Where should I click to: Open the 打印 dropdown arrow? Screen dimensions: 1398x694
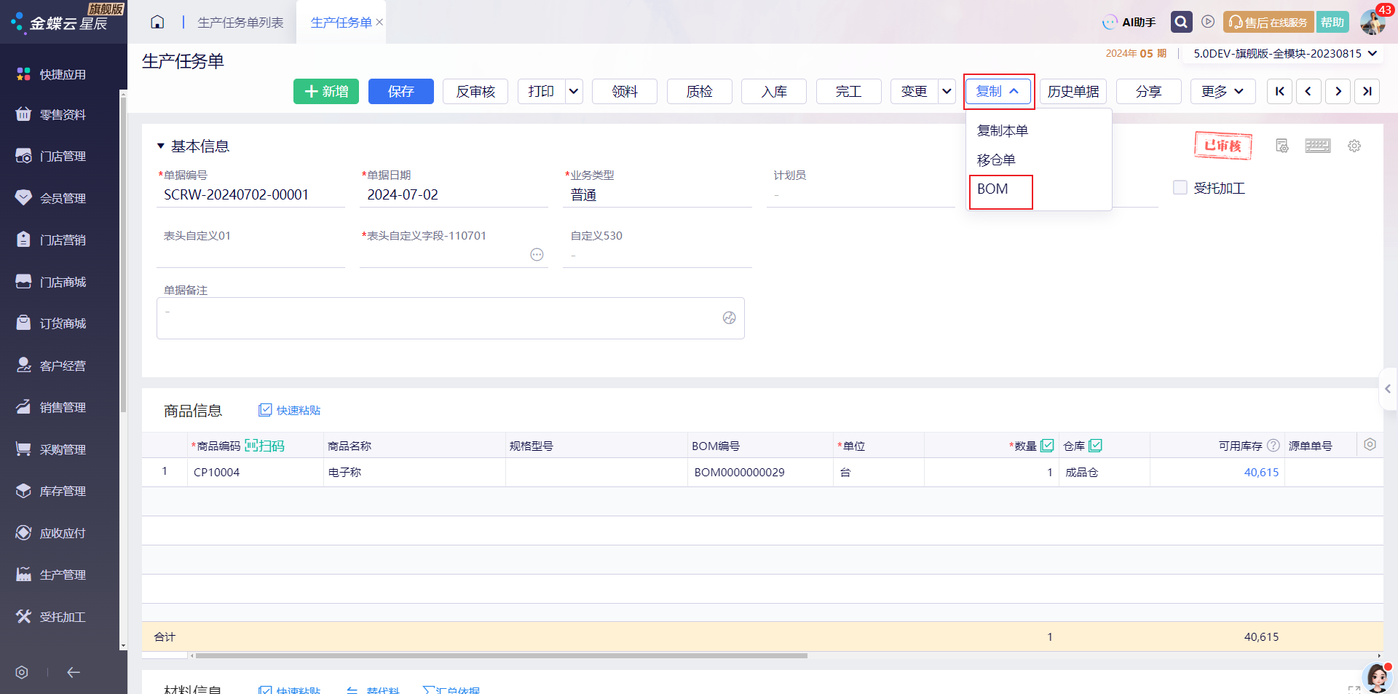[574, 91]
